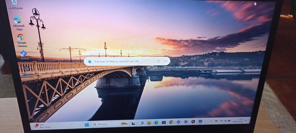Open the Google Chrome desktop shortcut
Viewport: 296px width, 133px height.
(21, 40)
